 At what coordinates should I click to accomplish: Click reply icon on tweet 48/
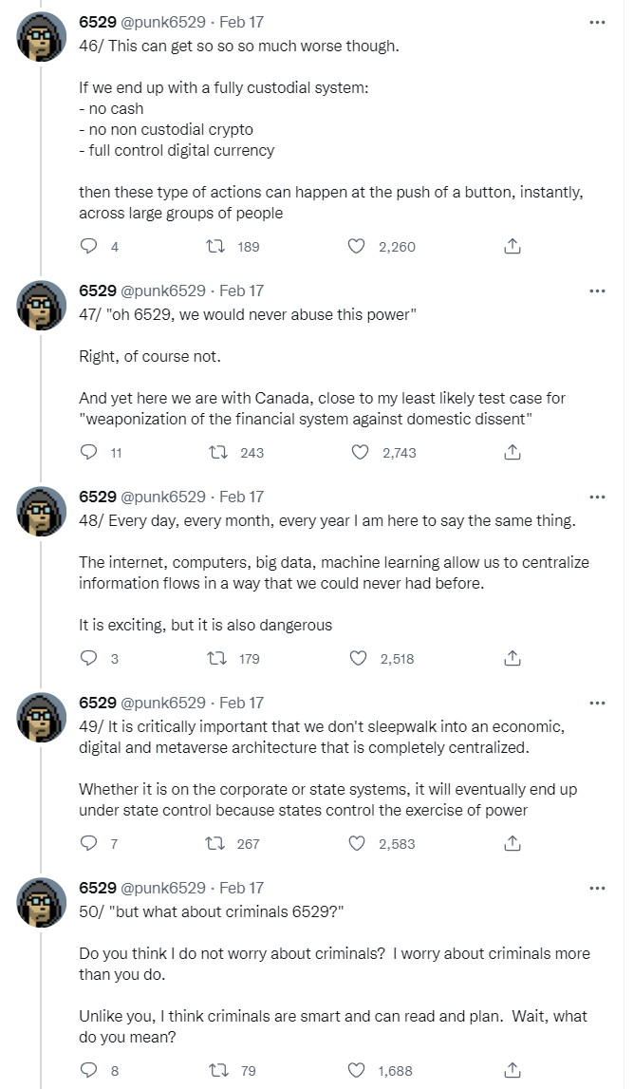(x=89, y=659)
